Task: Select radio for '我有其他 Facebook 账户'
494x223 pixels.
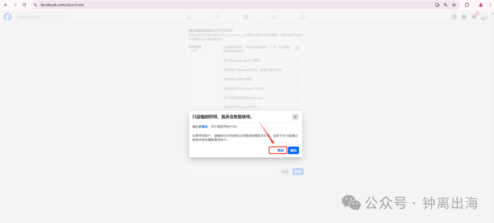Action: coord(297,107)
